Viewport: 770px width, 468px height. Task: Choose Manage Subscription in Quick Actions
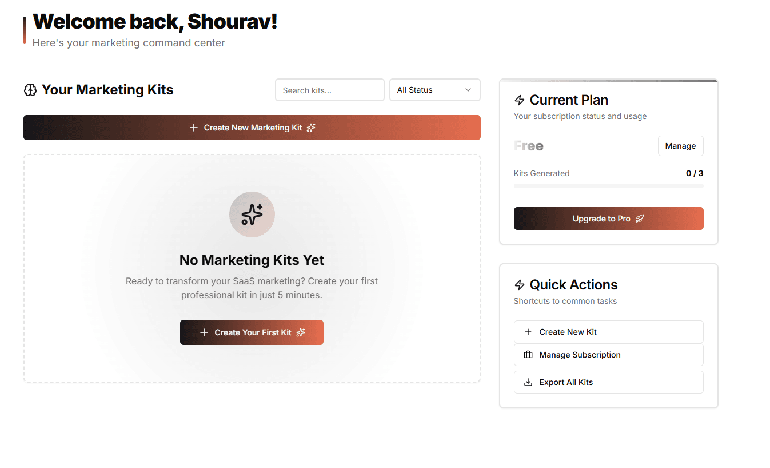[x=608, y=355]
